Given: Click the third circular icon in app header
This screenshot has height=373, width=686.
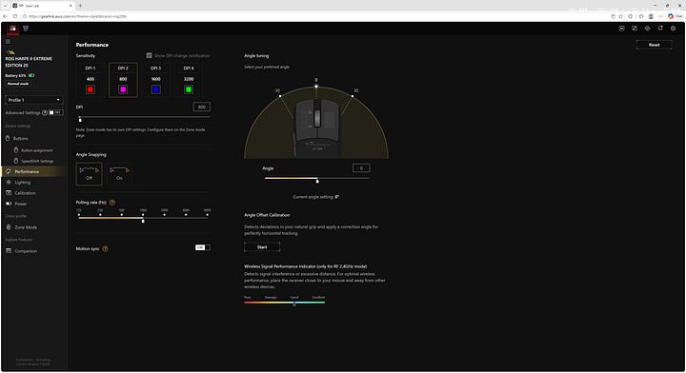Looking at the screenshot, I should tap(648, 29).
